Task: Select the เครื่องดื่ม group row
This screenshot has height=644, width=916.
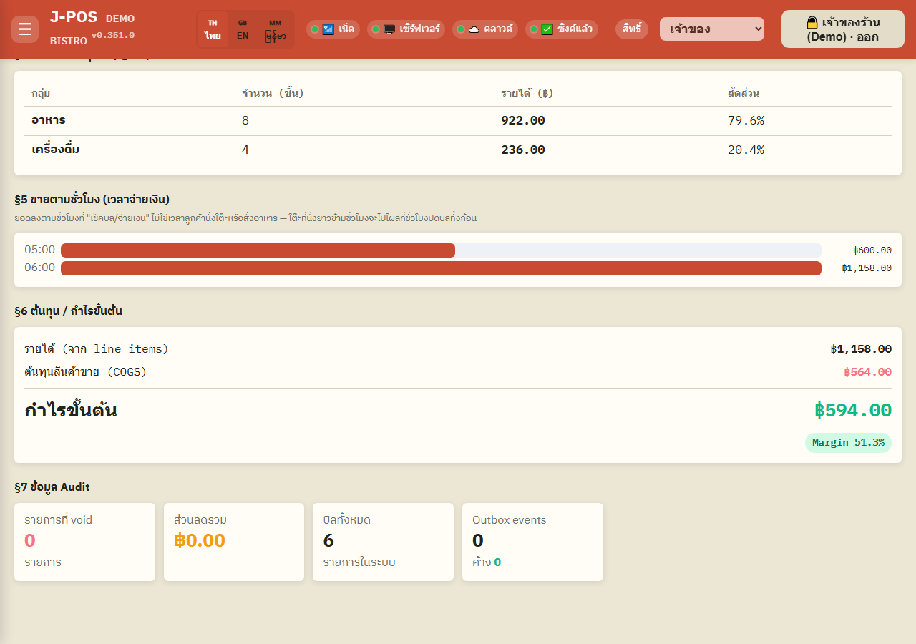Action: (x=458, y=150)
